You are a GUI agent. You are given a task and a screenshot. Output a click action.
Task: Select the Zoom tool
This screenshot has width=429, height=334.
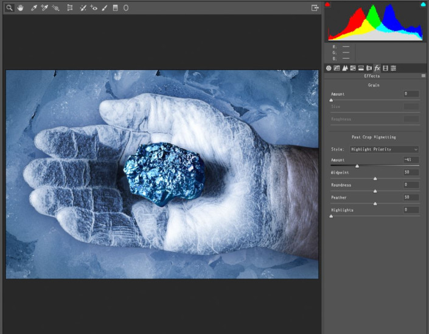pos(9,8)
